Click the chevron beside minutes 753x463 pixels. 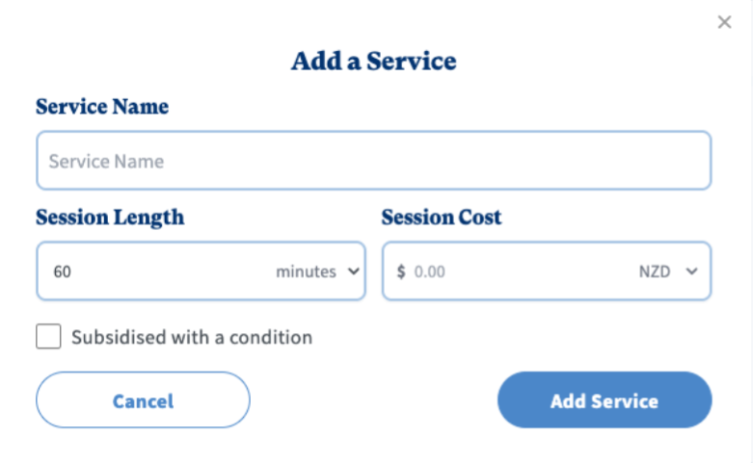pyautogui.click(x=354, y=271)
